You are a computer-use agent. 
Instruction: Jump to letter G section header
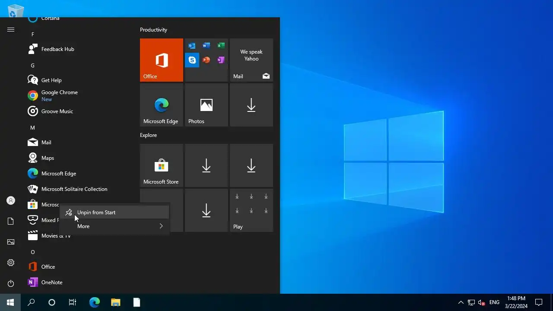click(32, 66)
